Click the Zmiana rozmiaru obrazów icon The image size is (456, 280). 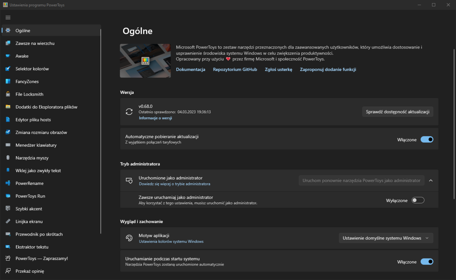[x=8, y=132]
